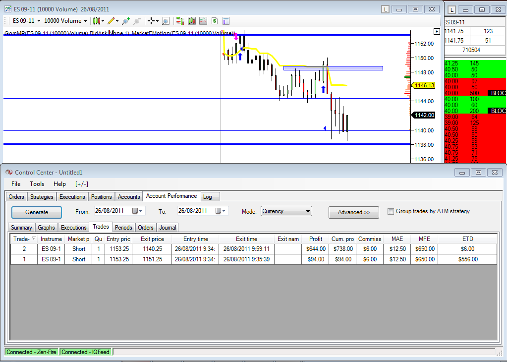Screen dimensions: 507x362
Task: Open the Summary sub-tab
Action: pyautogui.click(x=21, y=228)
